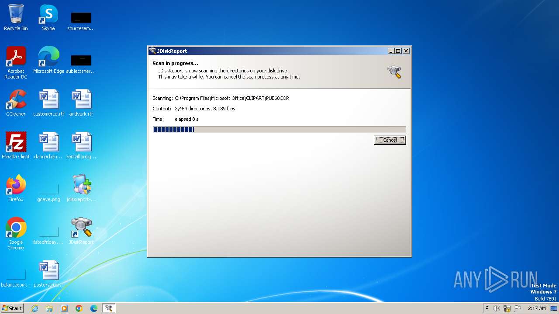Select the listedfriday desktop file
The height and width of the screenshot is (314, 559).
tap(48, 235)
